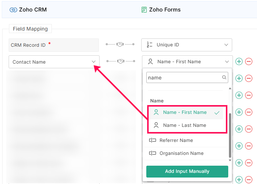The width and height of the screenshot is (257, 184).
Task: Click the Zoho Forms logo icon
Action: (144, 10)
